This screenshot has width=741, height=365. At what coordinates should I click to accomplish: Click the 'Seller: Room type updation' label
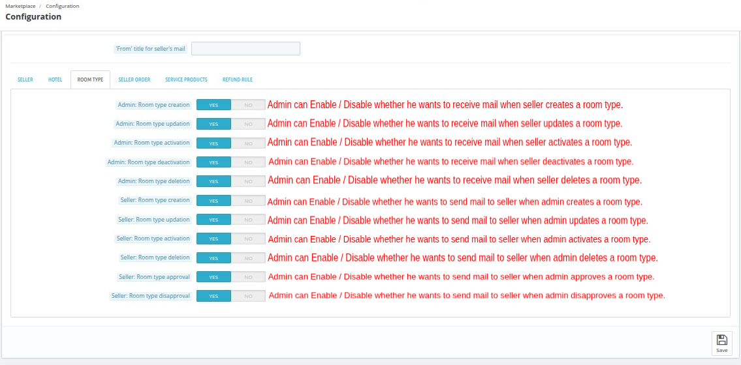154,219
